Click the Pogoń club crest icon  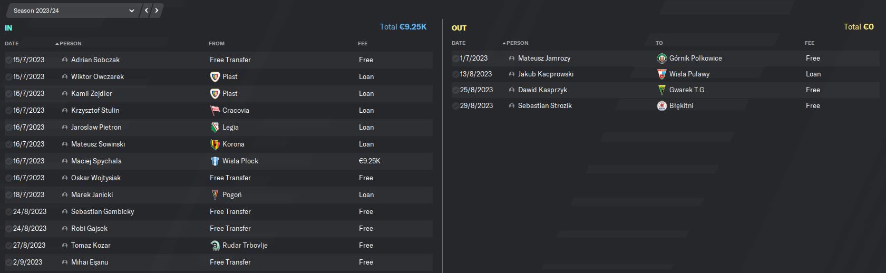click(215, 194)
